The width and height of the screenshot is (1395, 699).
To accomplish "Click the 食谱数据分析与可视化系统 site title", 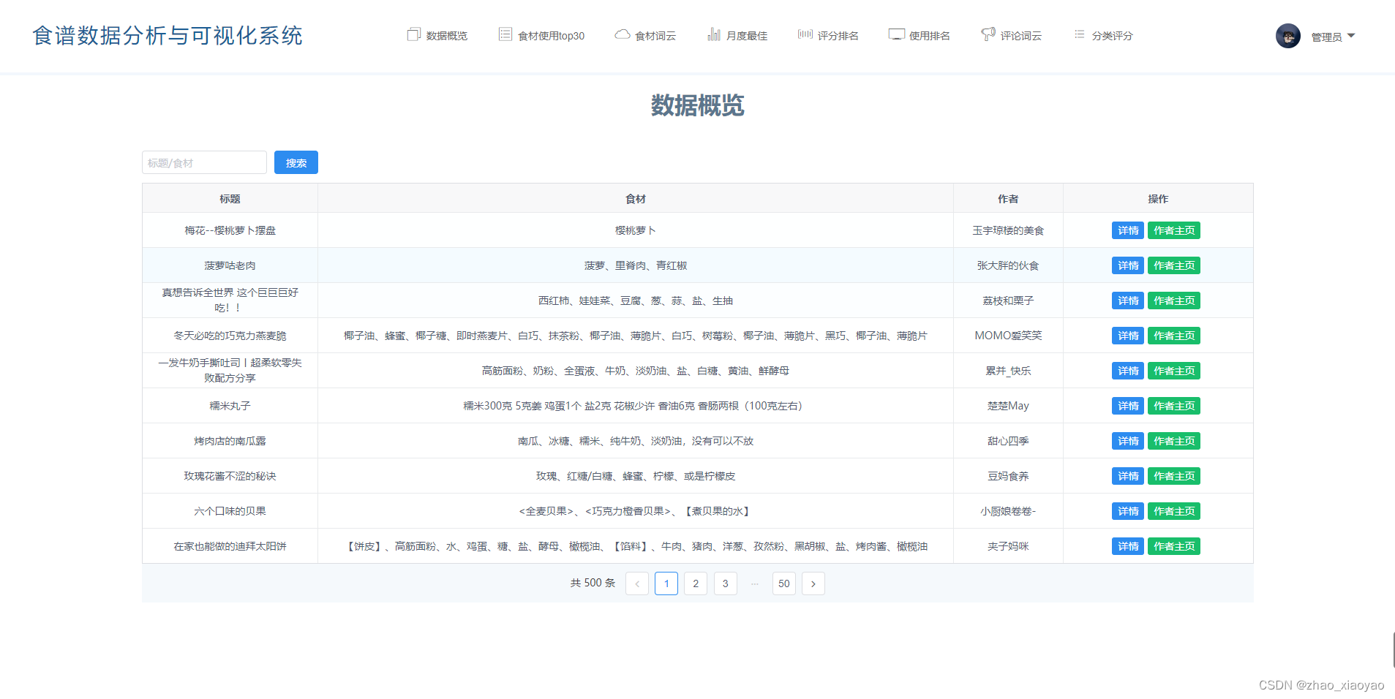I will click(x=168, y=35).
